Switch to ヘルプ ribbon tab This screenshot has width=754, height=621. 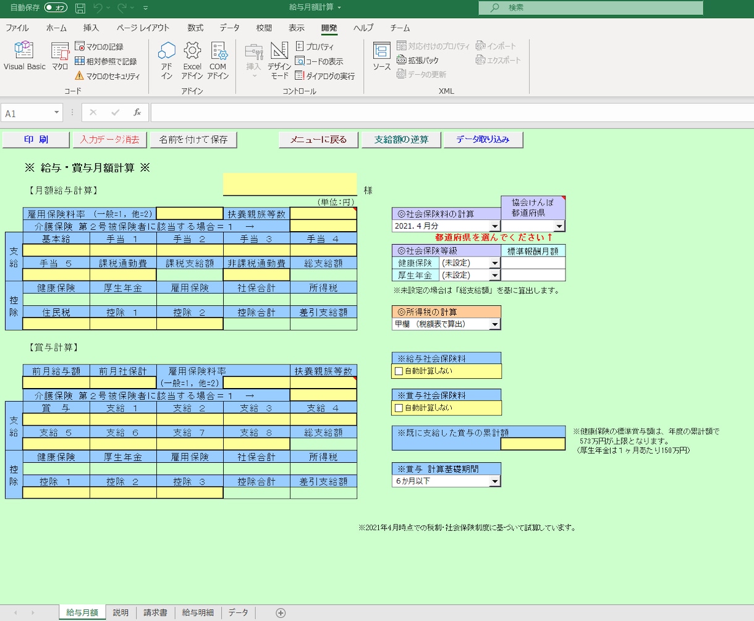(363, 28)
